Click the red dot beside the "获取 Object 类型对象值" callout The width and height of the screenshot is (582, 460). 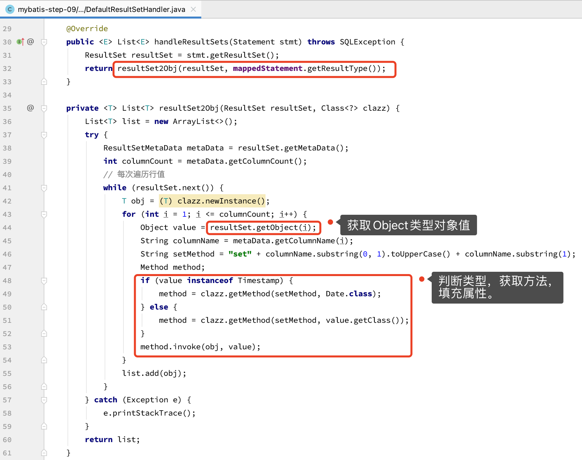[x=331, y=222]
